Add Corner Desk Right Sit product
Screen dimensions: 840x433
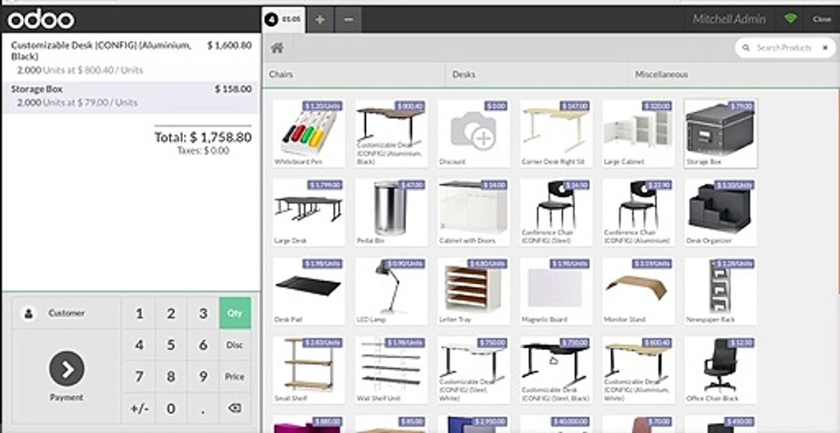click(x=556, y=134)
